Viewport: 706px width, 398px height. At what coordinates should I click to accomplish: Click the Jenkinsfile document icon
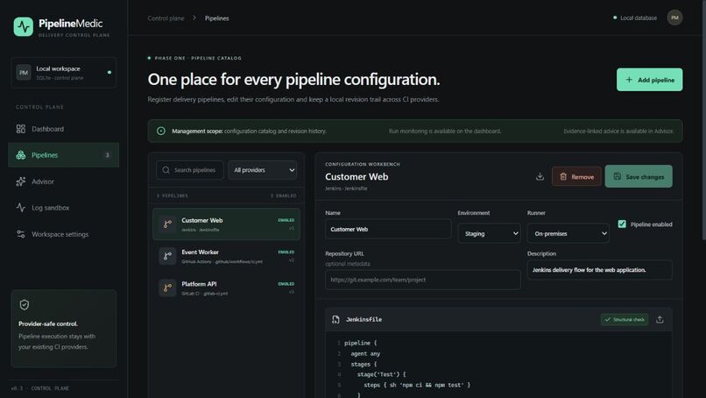coord(335,320)
